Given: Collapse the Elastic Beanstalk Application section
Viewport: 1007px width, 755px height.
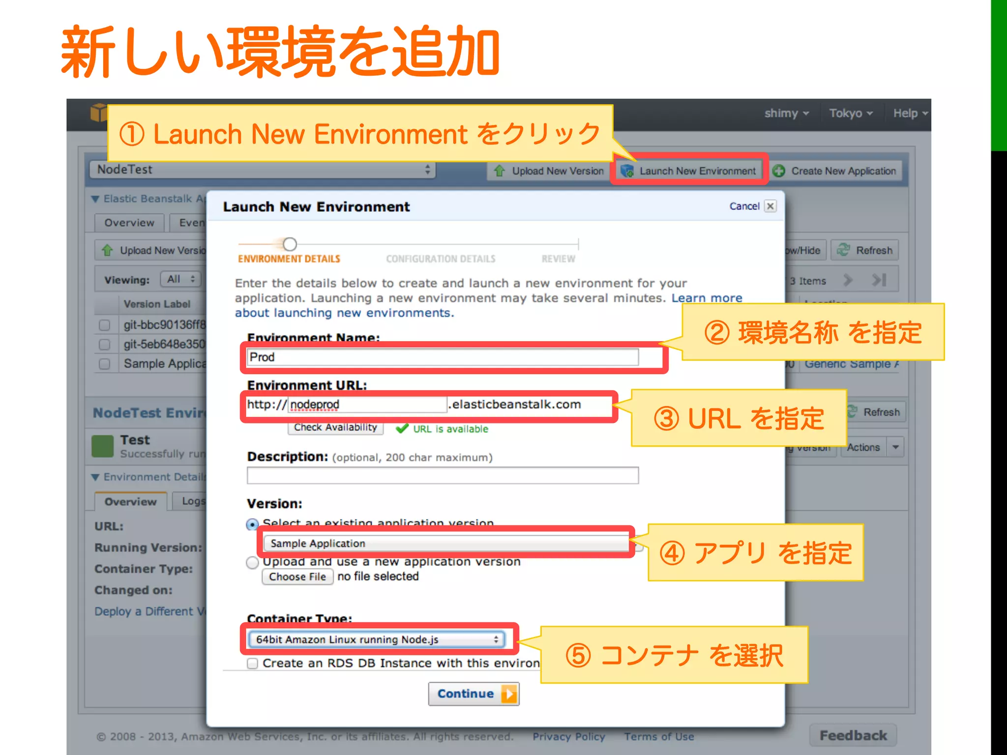Looking at the screenshot, I should [95, 199].
